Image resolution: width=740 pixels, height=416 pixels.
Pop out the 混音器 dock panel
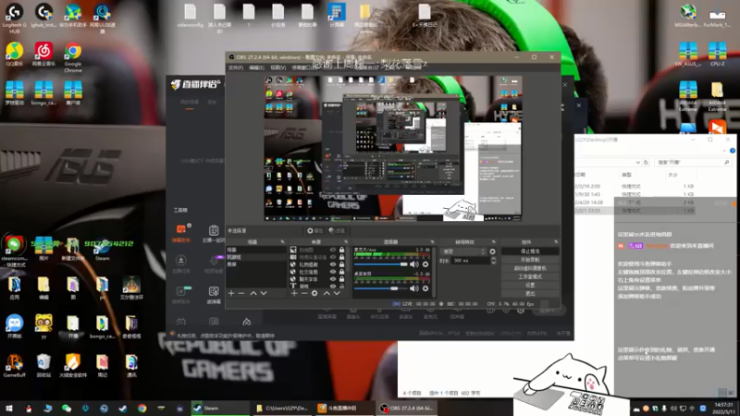click(x=432, y=242)
